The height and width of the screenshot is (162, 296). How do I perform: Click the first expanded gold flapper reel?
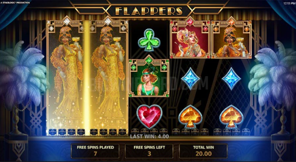(66, 76)
